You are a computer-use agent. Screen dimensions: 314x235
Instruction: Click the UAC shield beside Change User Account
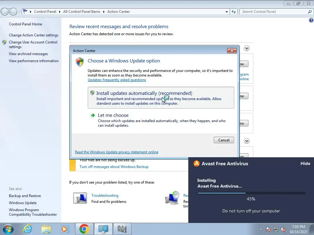(x=4, y=42)
